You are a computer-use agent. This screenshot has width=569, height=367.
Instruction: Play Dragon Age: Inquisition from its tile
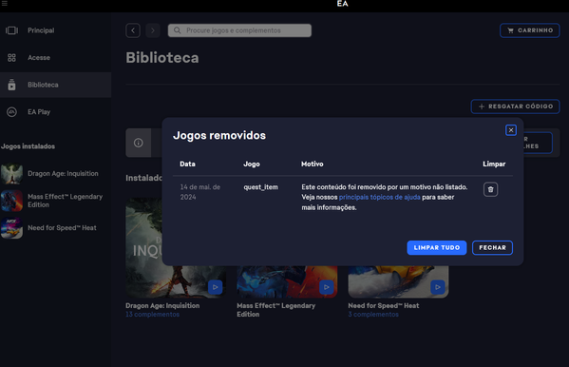click(x=216, y=287)
